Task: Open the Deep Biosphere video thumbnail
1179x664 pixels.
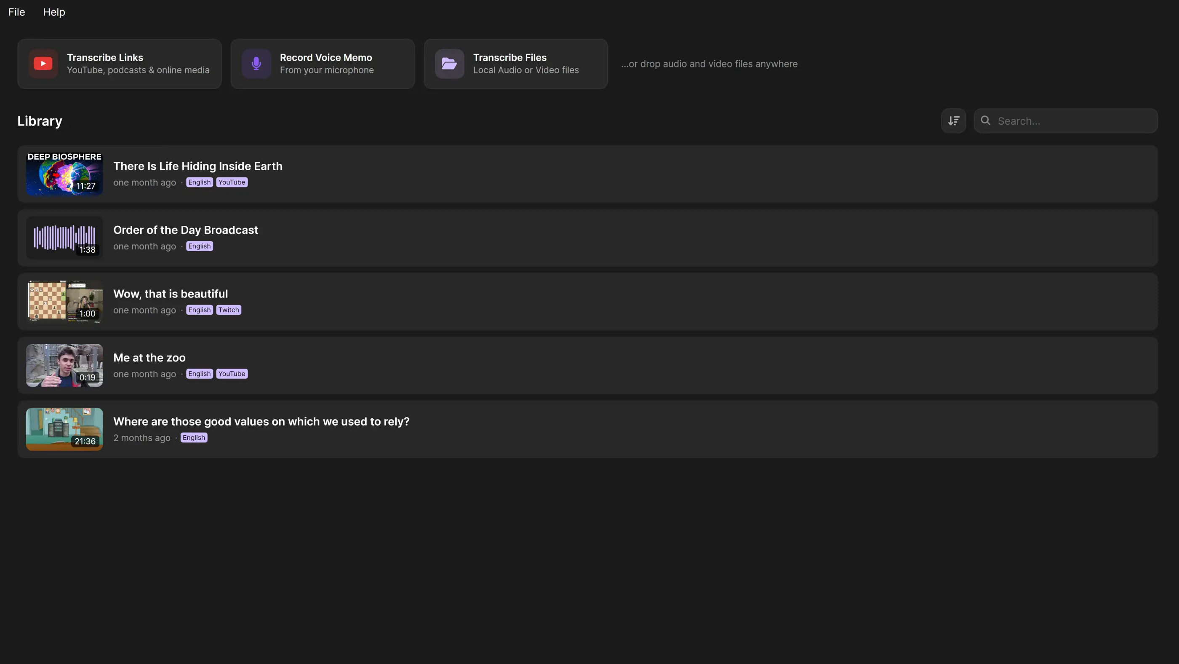Action: [64, 174]
